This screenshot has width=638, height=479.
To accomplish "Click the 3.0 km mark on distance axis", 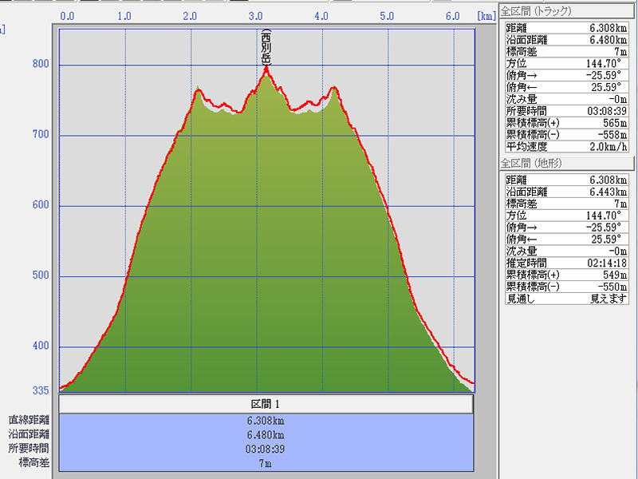I will pyautogui.click(x=256, y=16).
